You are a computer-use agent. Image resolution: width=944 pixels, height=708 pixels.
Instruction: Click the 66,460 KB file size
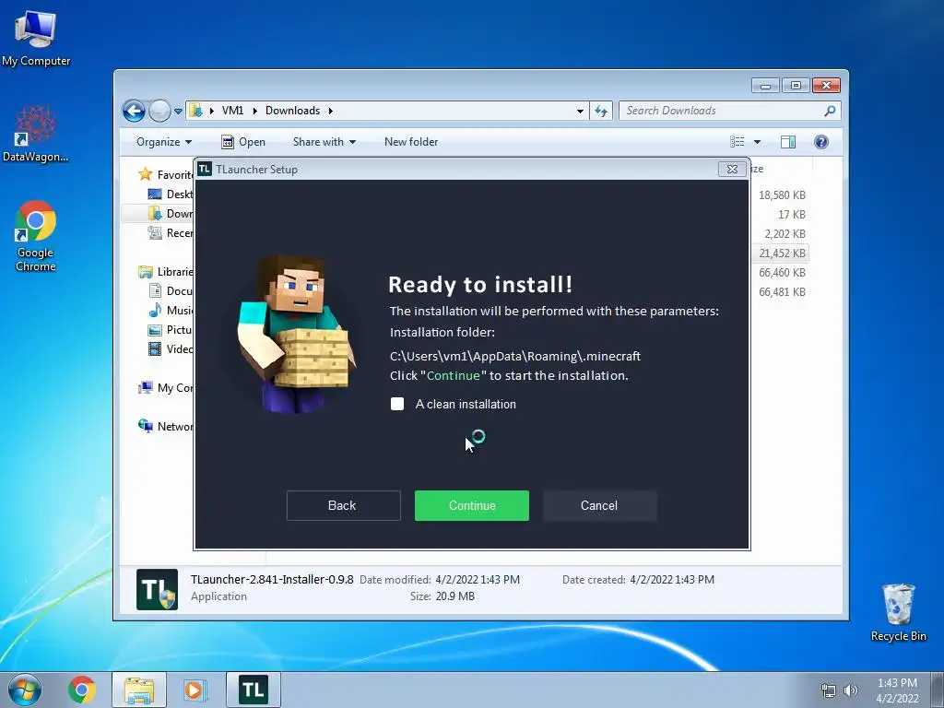click(782, 272)
